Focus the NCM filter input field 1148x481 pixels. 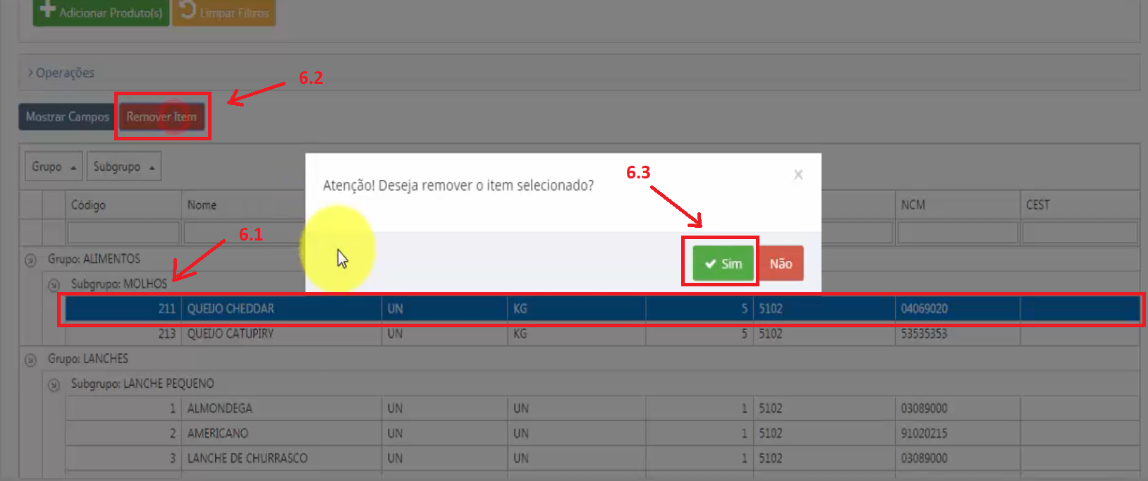click(958, 232)
